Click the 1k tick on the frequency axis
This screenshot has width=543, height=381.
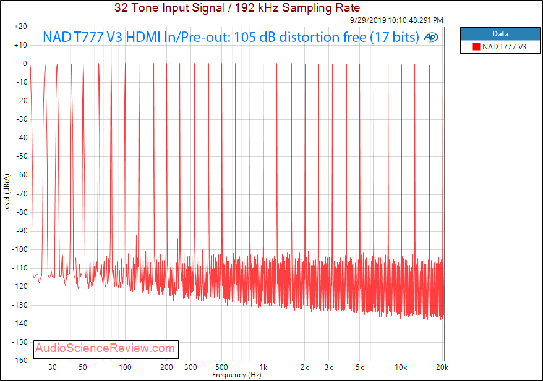[263, 367]
